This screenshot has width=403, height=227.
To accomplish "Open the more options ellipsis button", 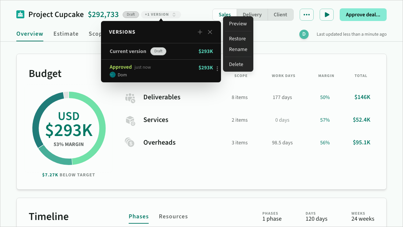I will pos(307,15).
